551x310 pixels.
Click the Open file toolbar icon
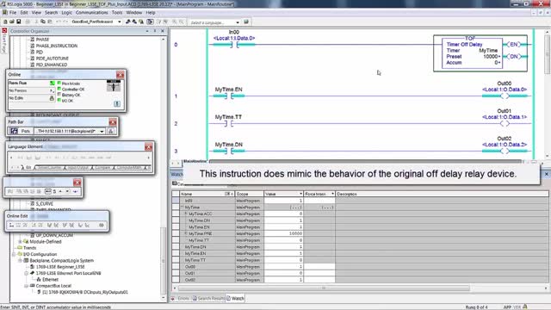click(11, 22)
